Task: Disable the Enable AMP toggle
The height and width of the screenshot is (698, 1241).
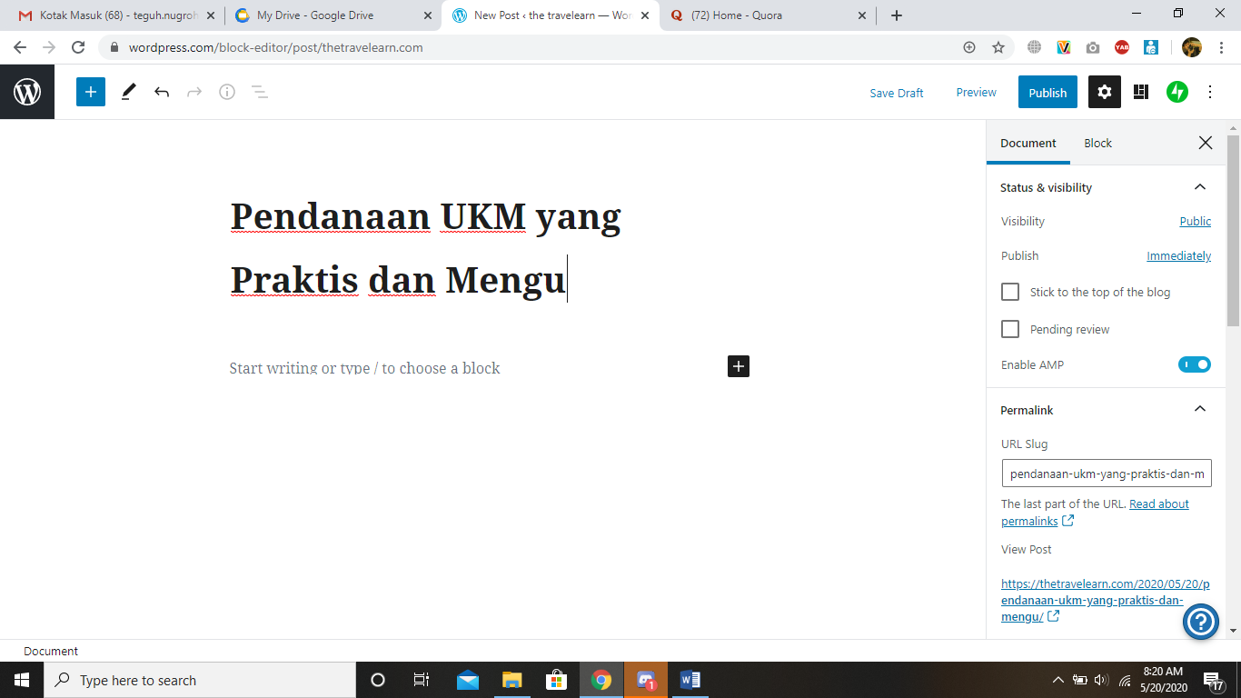Action: [1195, 364]
